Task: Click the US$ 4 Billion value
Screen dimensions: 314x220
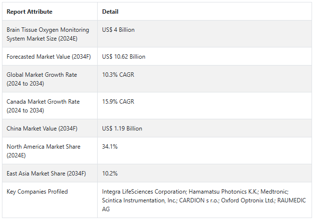Action: coord(118,30)
